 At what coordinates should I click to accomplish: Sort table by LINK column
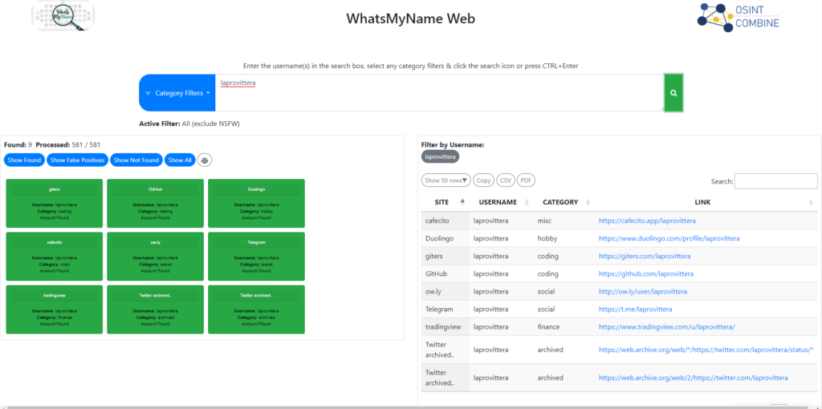click(x=703, y=201)
